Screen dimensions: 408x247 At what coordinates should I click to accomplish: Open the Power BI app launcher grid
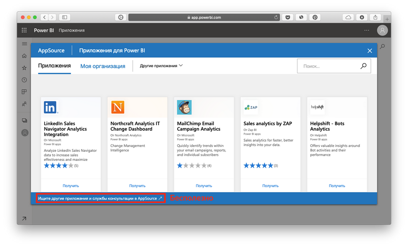[x=24, y=30]
